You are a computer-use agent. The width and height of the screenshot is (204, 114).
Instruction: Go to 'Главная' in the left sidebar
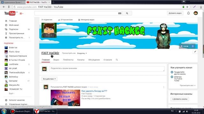tap(13, 21)
